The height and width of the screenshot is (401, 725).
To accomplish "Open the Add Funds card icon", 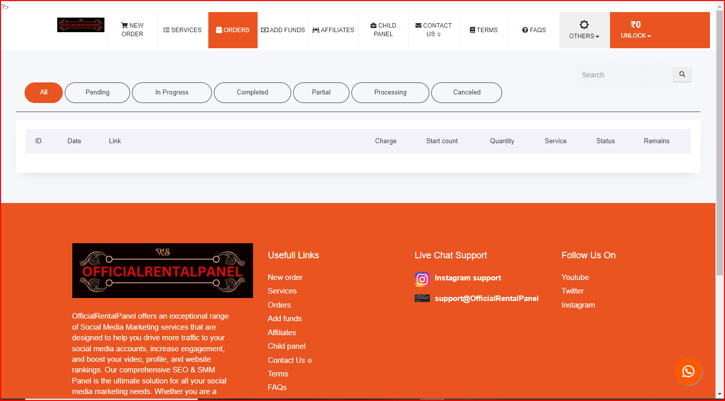I will click(x=265, y=30).
